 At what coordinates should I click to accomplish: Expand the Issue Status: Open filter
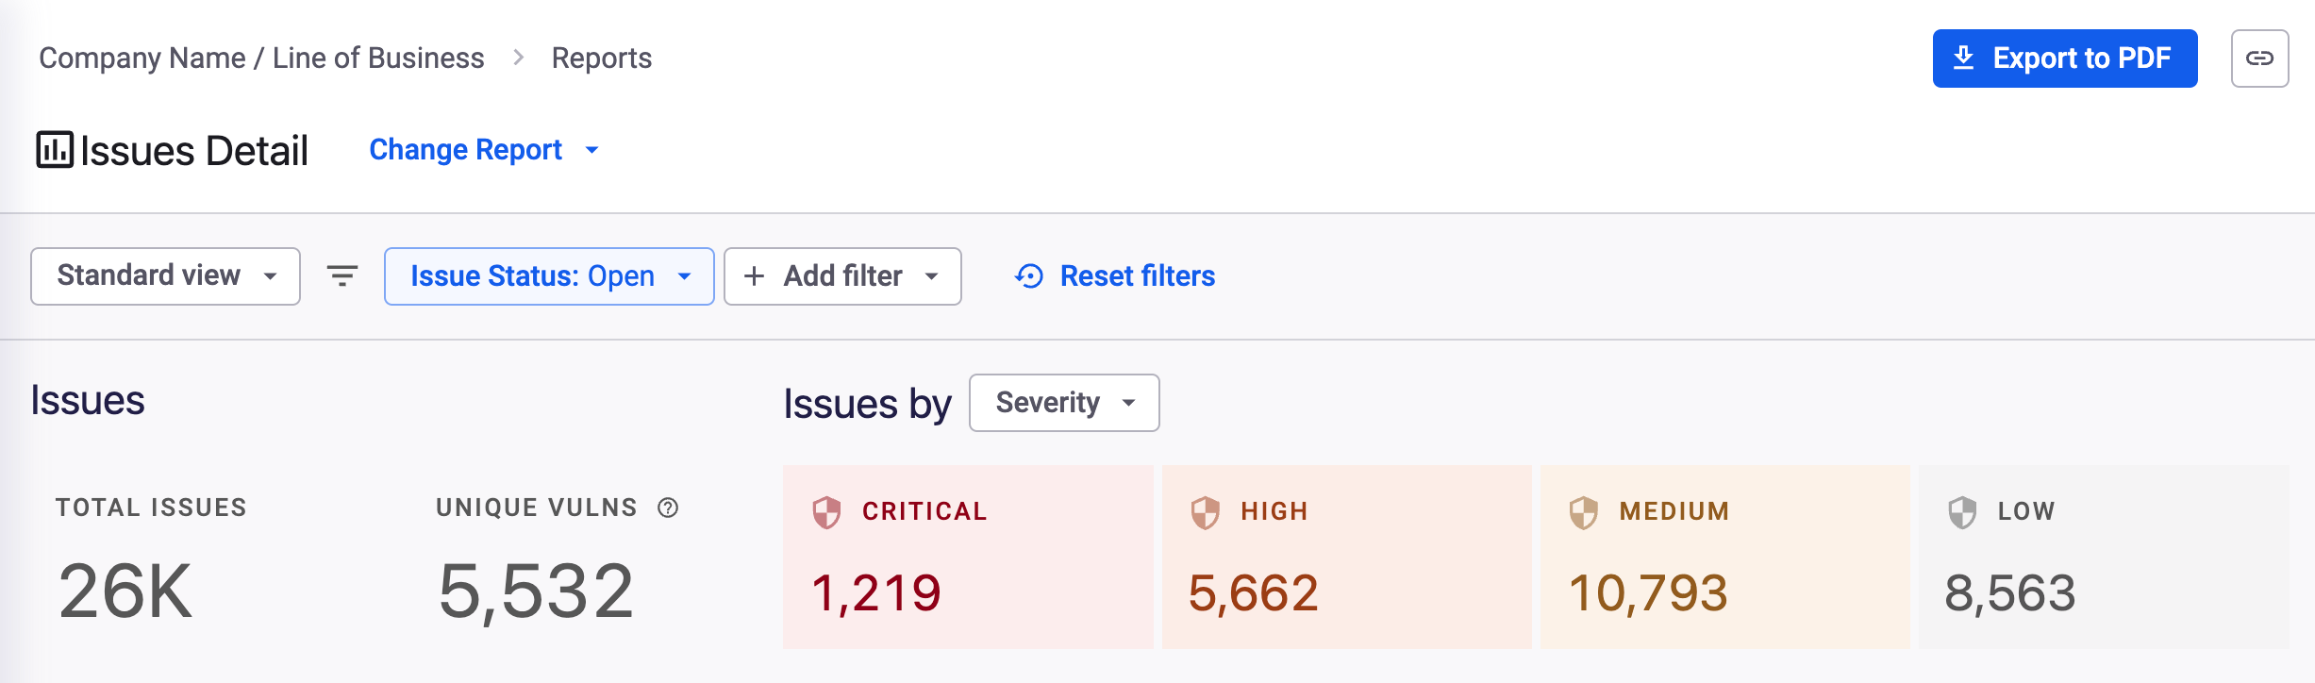click(548, 275)
